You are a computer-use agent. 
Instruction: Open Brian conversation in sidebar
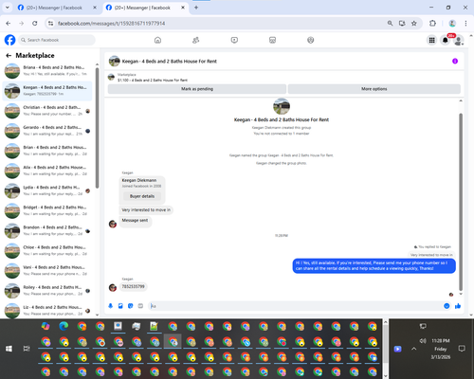pyautogui.click(x=47, y=151)
